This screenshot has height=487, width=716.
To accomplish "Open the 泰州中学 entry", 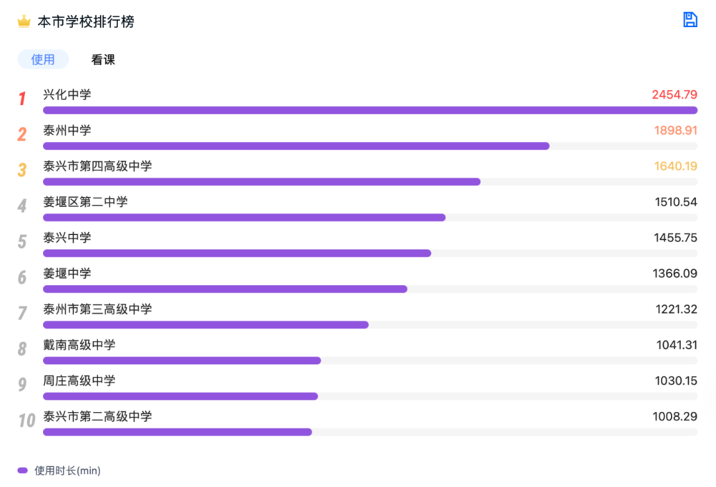I will [67, 130].
